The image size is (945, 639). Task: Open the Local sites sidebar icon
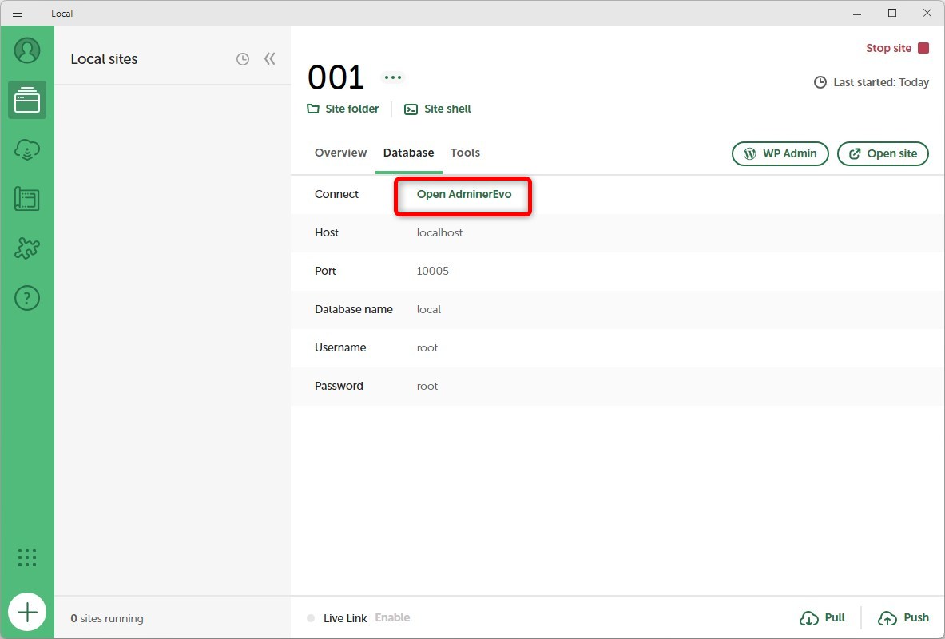click(27, 100)
